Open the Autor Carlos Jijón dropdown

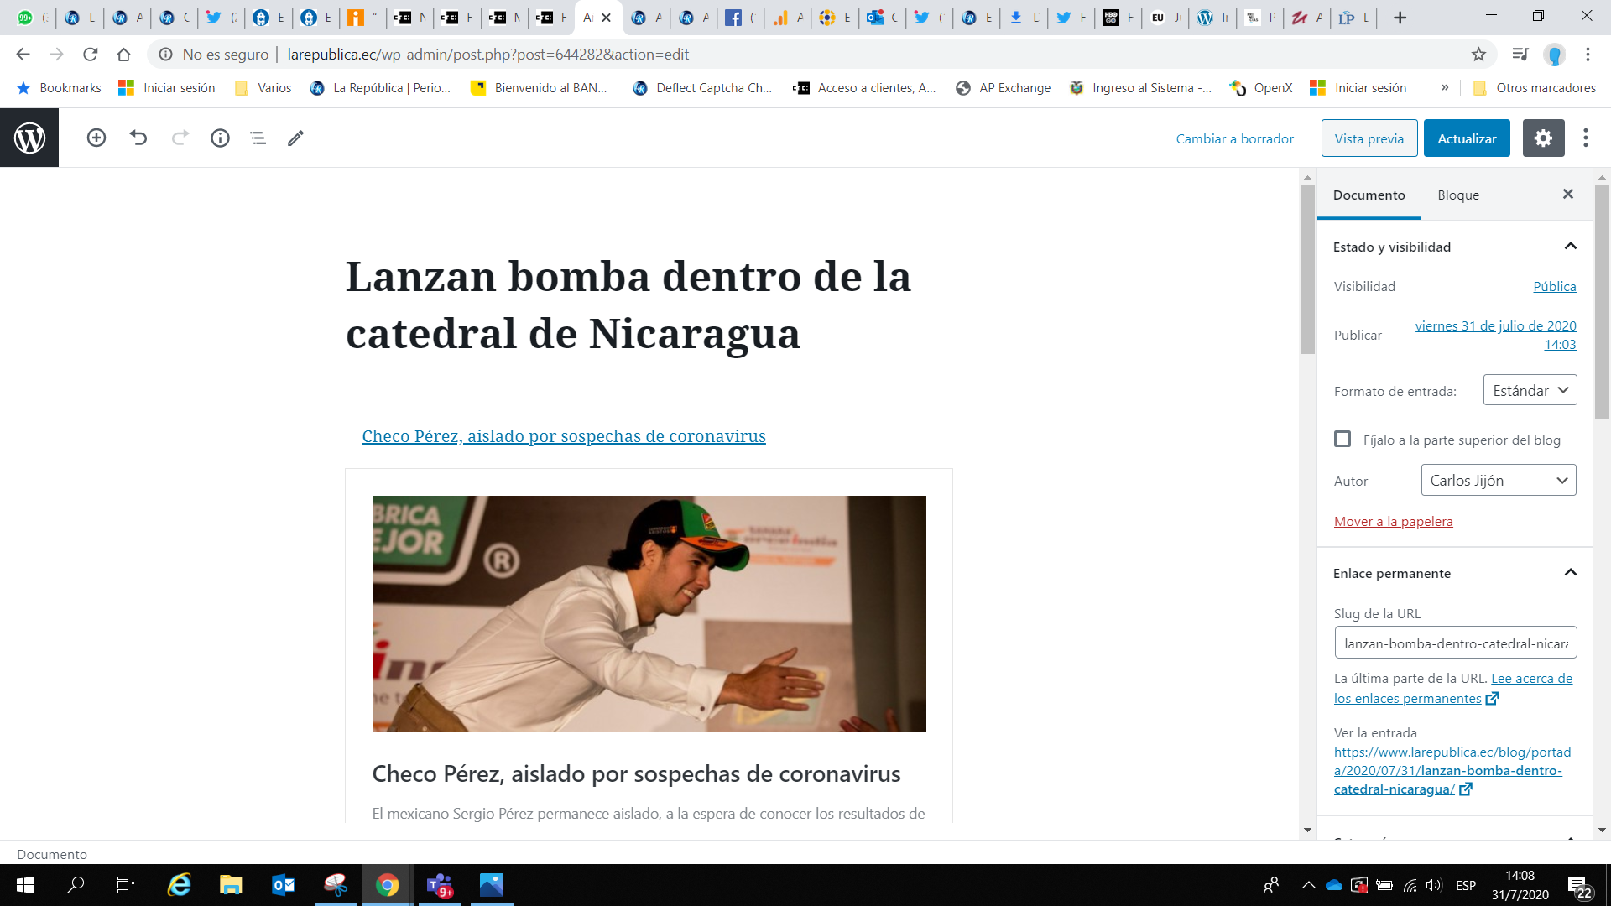coord(1498,480)
